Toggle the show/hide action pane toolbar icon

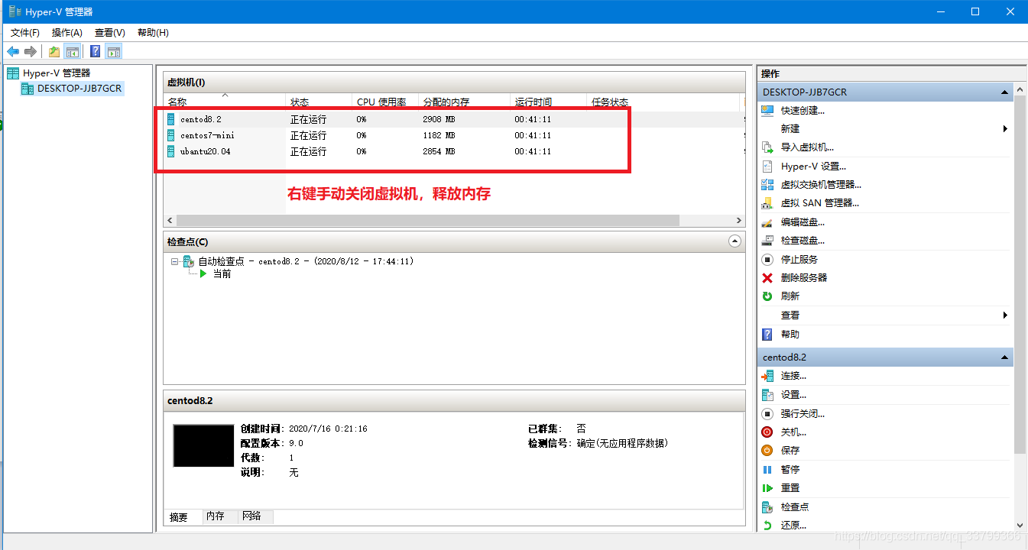pos(114,51)
